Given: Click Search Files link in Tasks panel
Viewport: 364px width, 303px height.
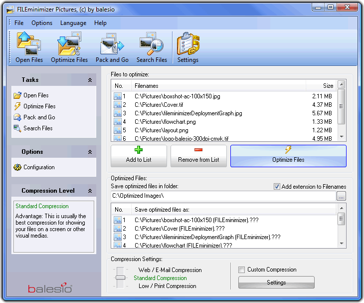Looking at the screenshot, I should pos(38,128).
